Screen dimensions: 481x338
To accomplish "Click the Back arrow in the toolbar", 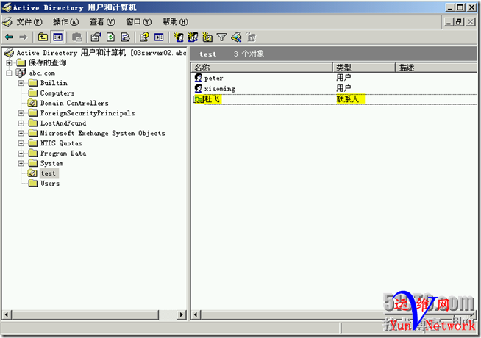I will pyautogui.click(x=9, y=37).
